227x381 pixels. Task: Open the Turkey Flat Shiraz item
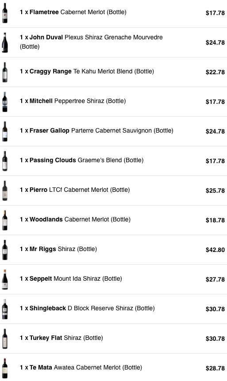click(62, 338)
